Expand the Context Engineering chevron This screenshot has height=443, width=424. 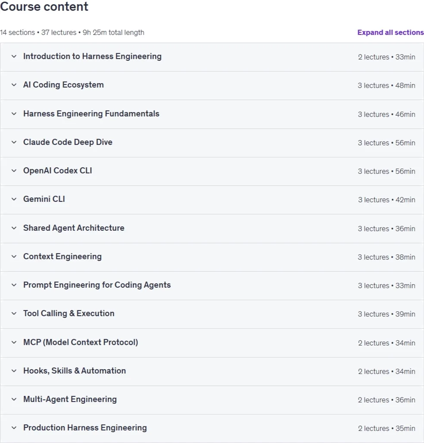click(x=14, y=257)
